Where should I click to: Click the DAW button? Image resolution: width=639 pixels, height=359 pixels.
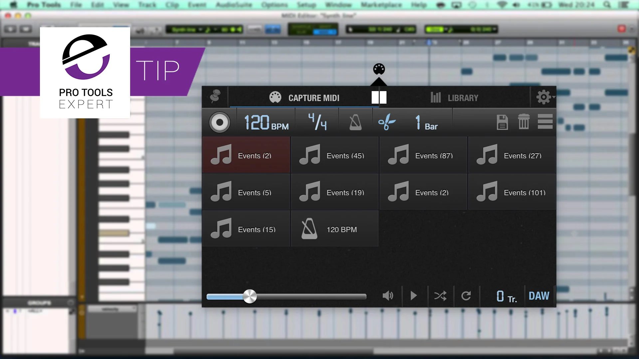point(539,296)
